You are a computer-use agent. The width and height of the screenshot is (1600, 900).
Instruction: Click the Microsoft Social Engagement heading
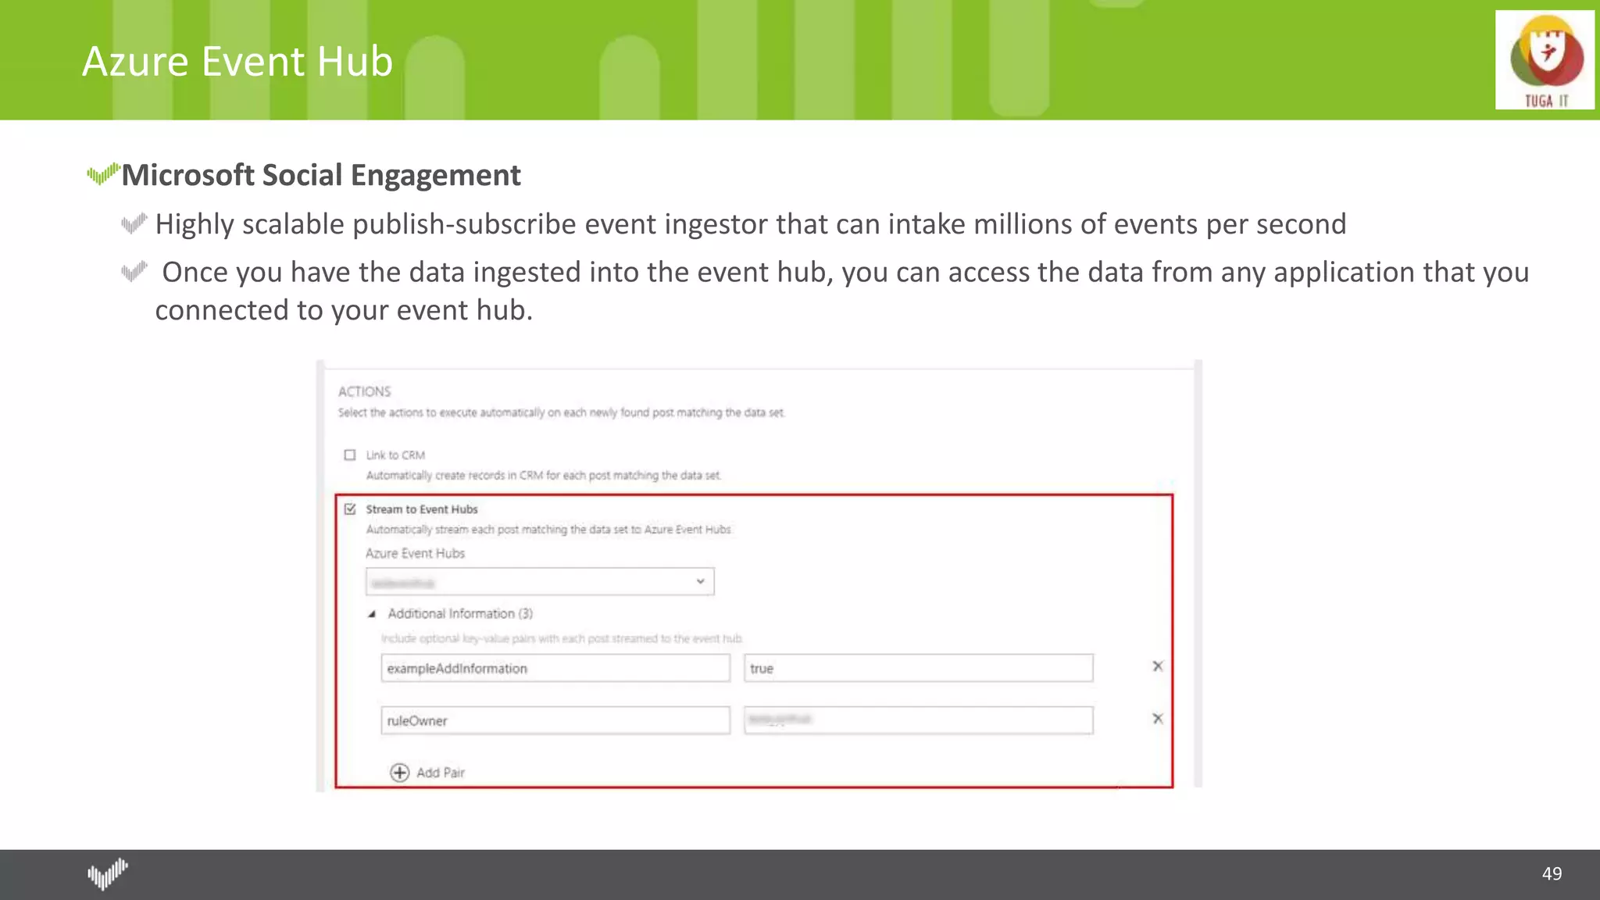click(x=321, y=175)
